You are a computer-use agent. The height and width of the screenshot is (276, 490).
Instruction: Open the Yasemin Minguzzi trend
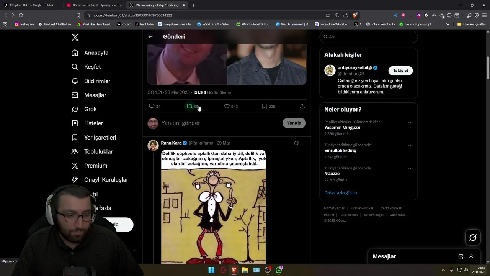[x=342, y=128]
